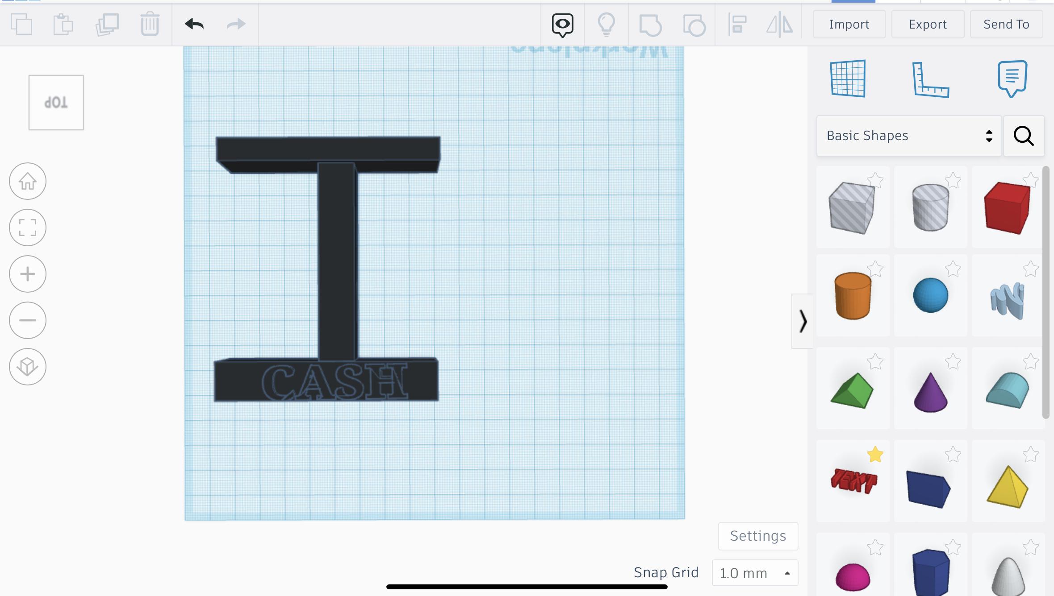Click the Import button

[x=849, y=24]
